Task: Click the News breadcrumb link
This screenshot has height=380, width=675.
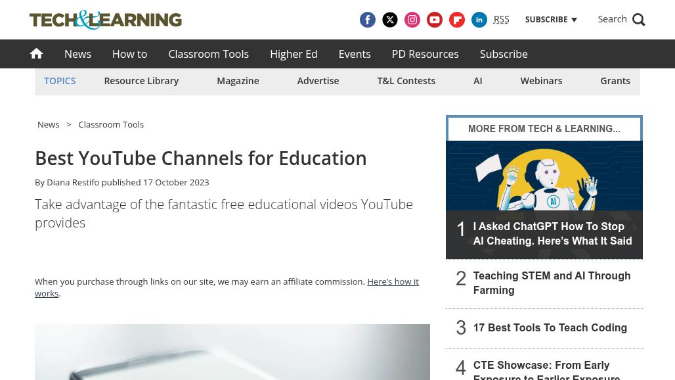Action: pyautogui.click(x=48, y=124)
